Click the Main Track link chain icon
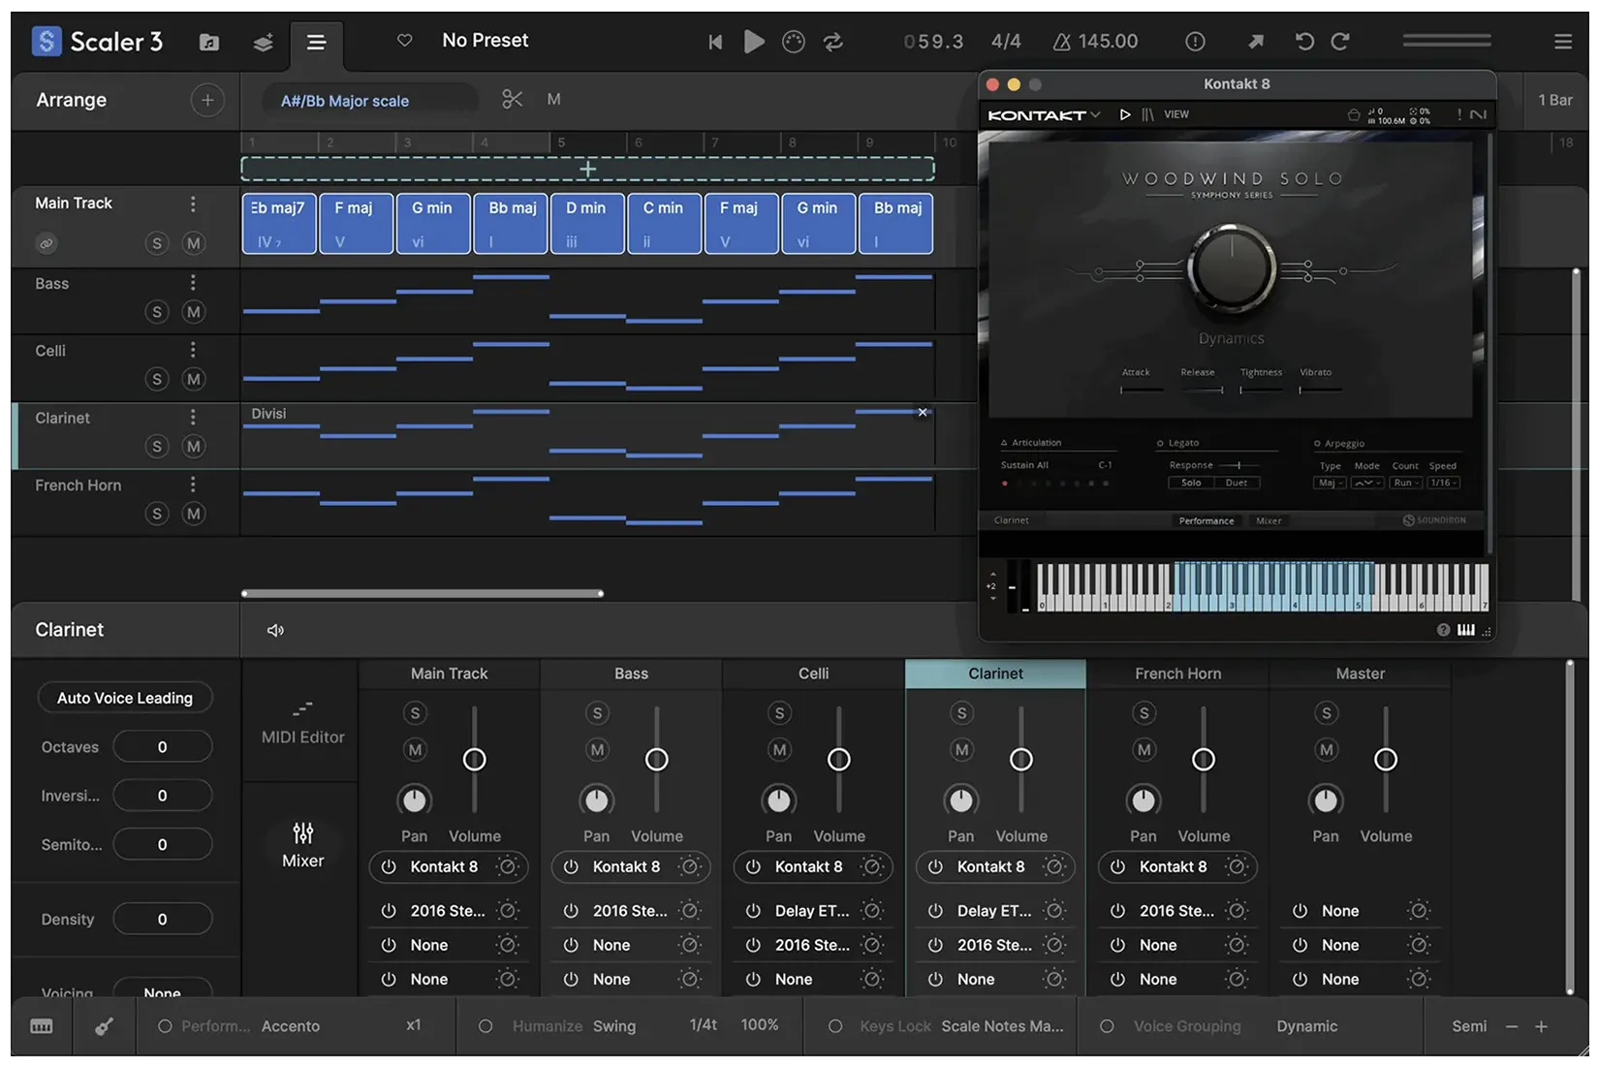The width and height of the screenshot is (1599, 1067). [x=47, y=243]
